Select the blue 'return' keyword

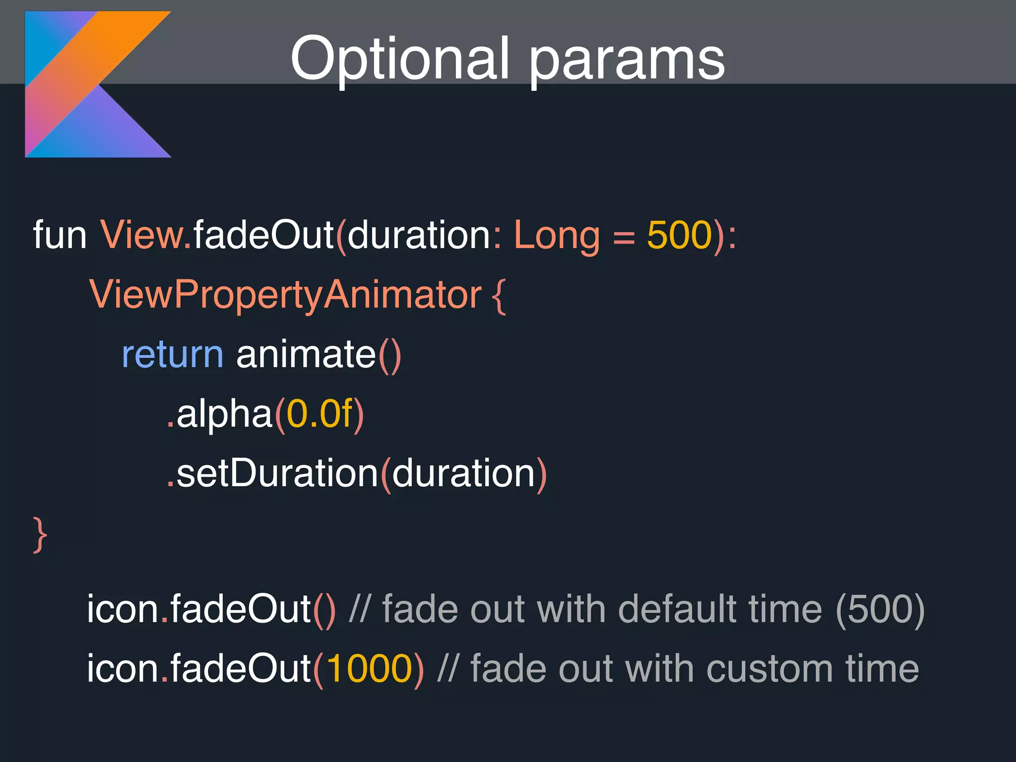172,355
